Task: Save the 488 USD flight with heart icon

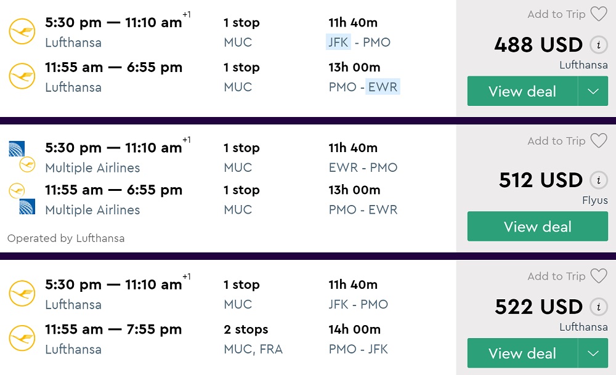Action: coord(599,14)
